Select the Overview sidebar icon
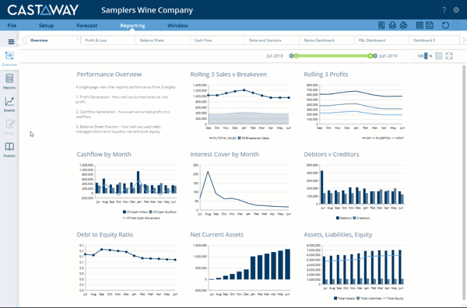The image size is (467, 308). point(9,58)
